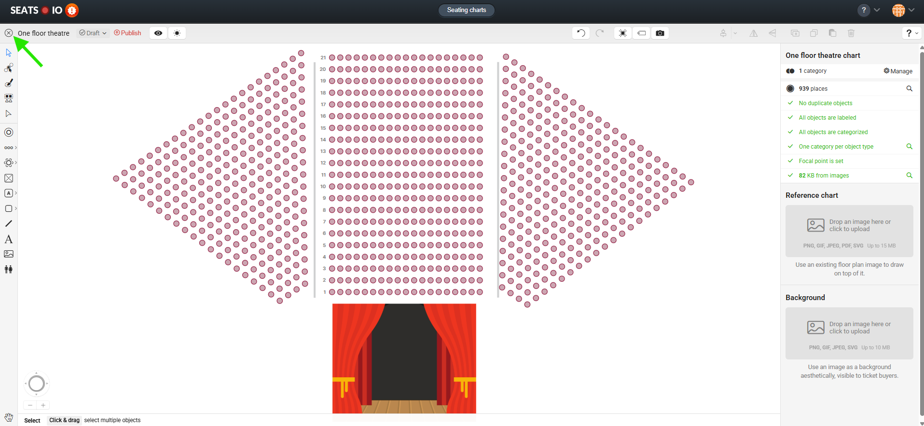Image resolution: width=924 pixels, height=426 pixels.
Task: Publish the chart
Action: (127, 33)
